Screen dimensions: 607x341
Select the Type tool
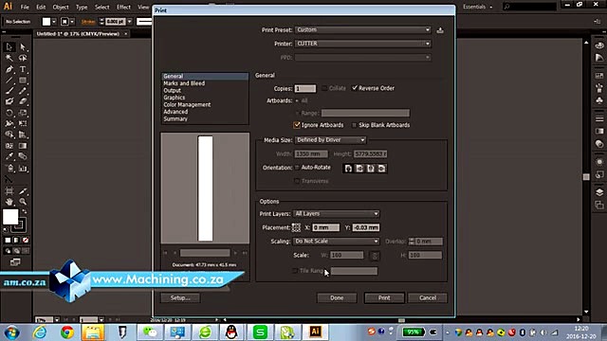23,69
